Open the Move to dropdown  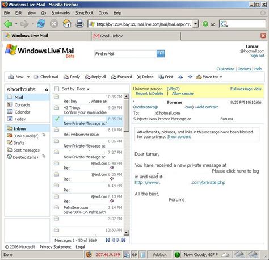209,77
